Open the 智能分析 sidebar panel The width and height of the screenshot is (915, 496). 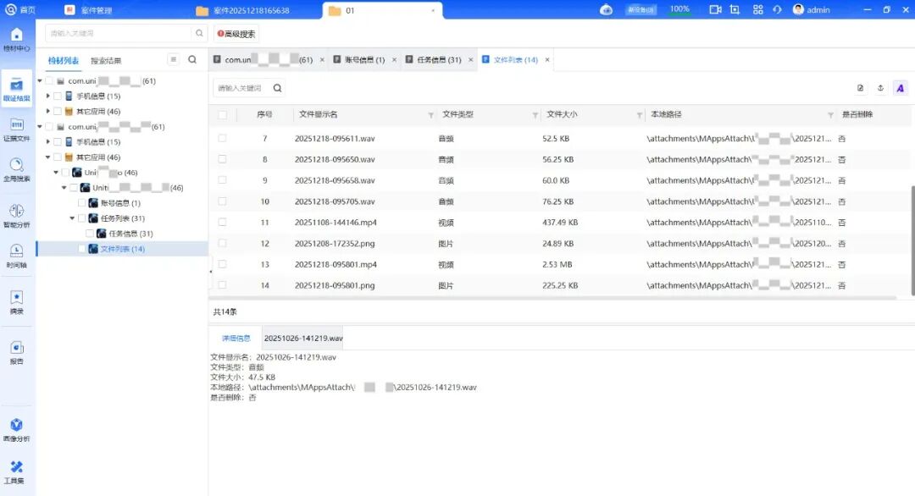click(16, 215)
